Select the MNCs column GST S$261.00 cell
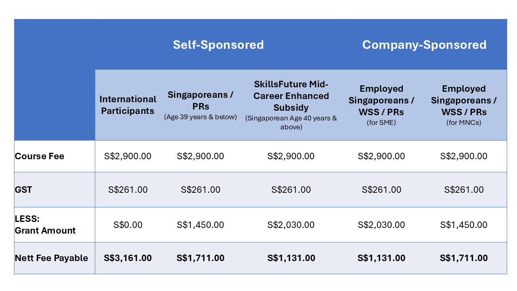Viewport: 517px width, 291px height. (x=464, y=190)
